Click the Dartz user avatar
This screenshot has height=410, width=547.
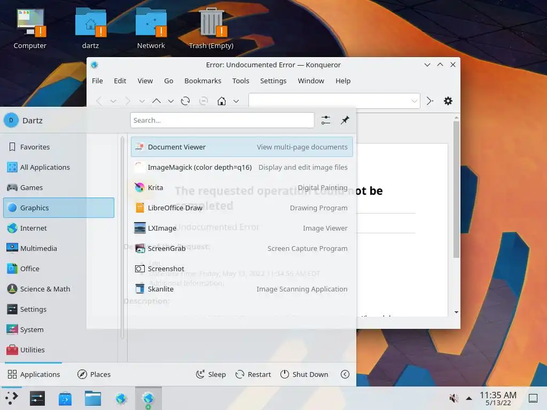[11, 120]
